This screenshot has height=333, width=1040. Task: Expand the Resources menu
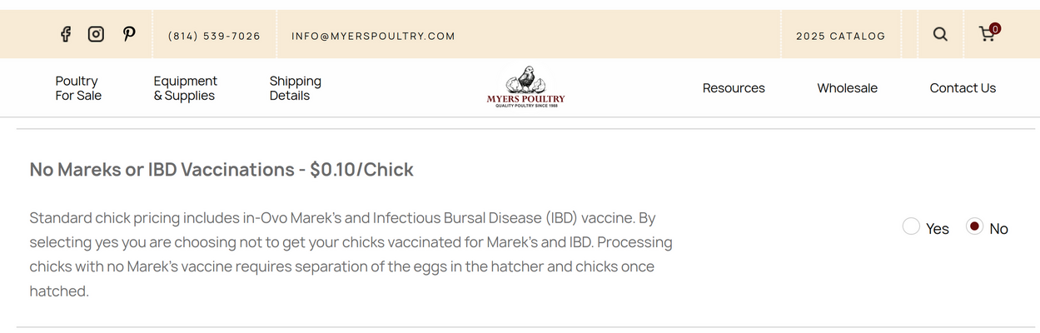(734, 88)
